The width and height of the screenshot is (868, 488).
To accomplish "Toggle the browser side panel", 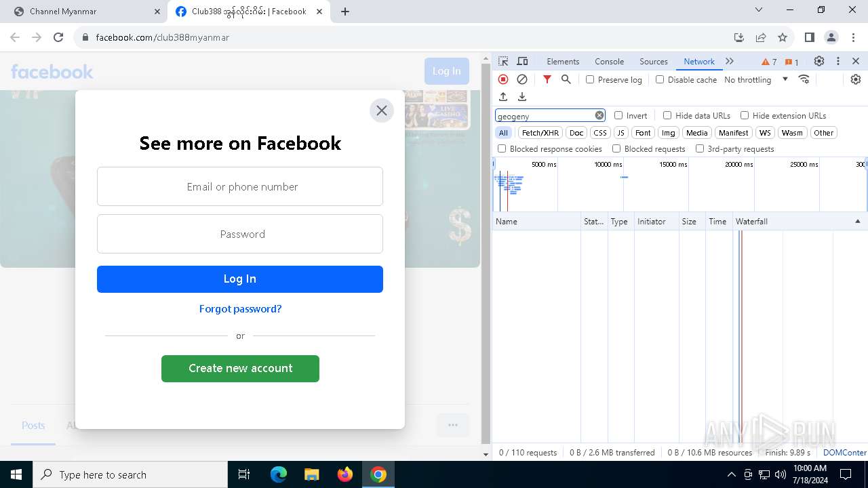I will [809, 37].
